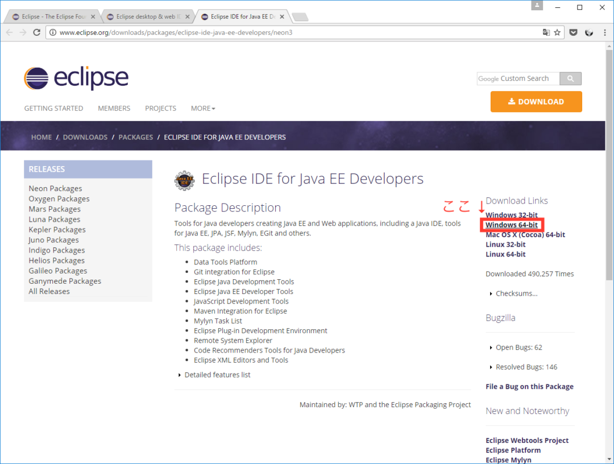Expand the Checksums section
The width and height of the screenshot is (614, 464).
(x=514, y=293)
